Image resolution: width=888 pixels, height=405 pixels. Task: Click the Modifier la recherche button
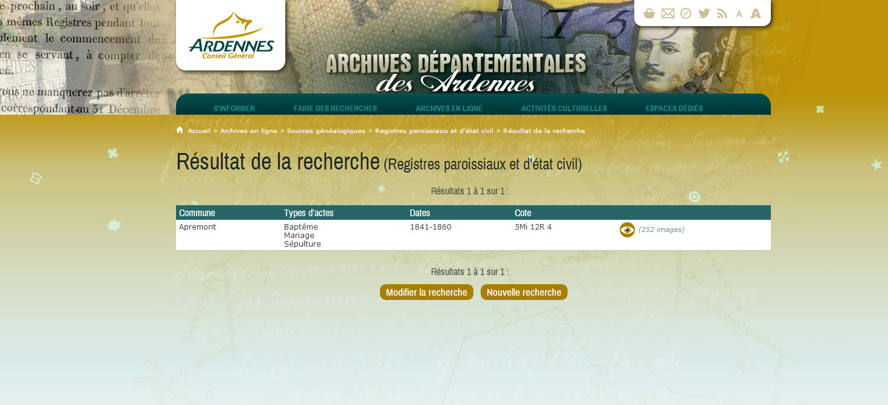(427, 292)
